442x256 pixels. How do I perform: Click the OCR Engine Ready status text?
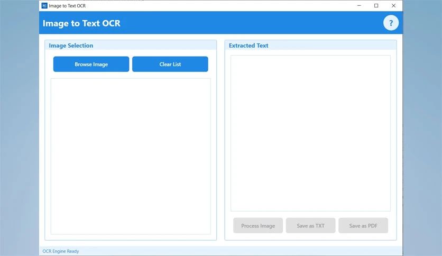[x=61, y=251]
